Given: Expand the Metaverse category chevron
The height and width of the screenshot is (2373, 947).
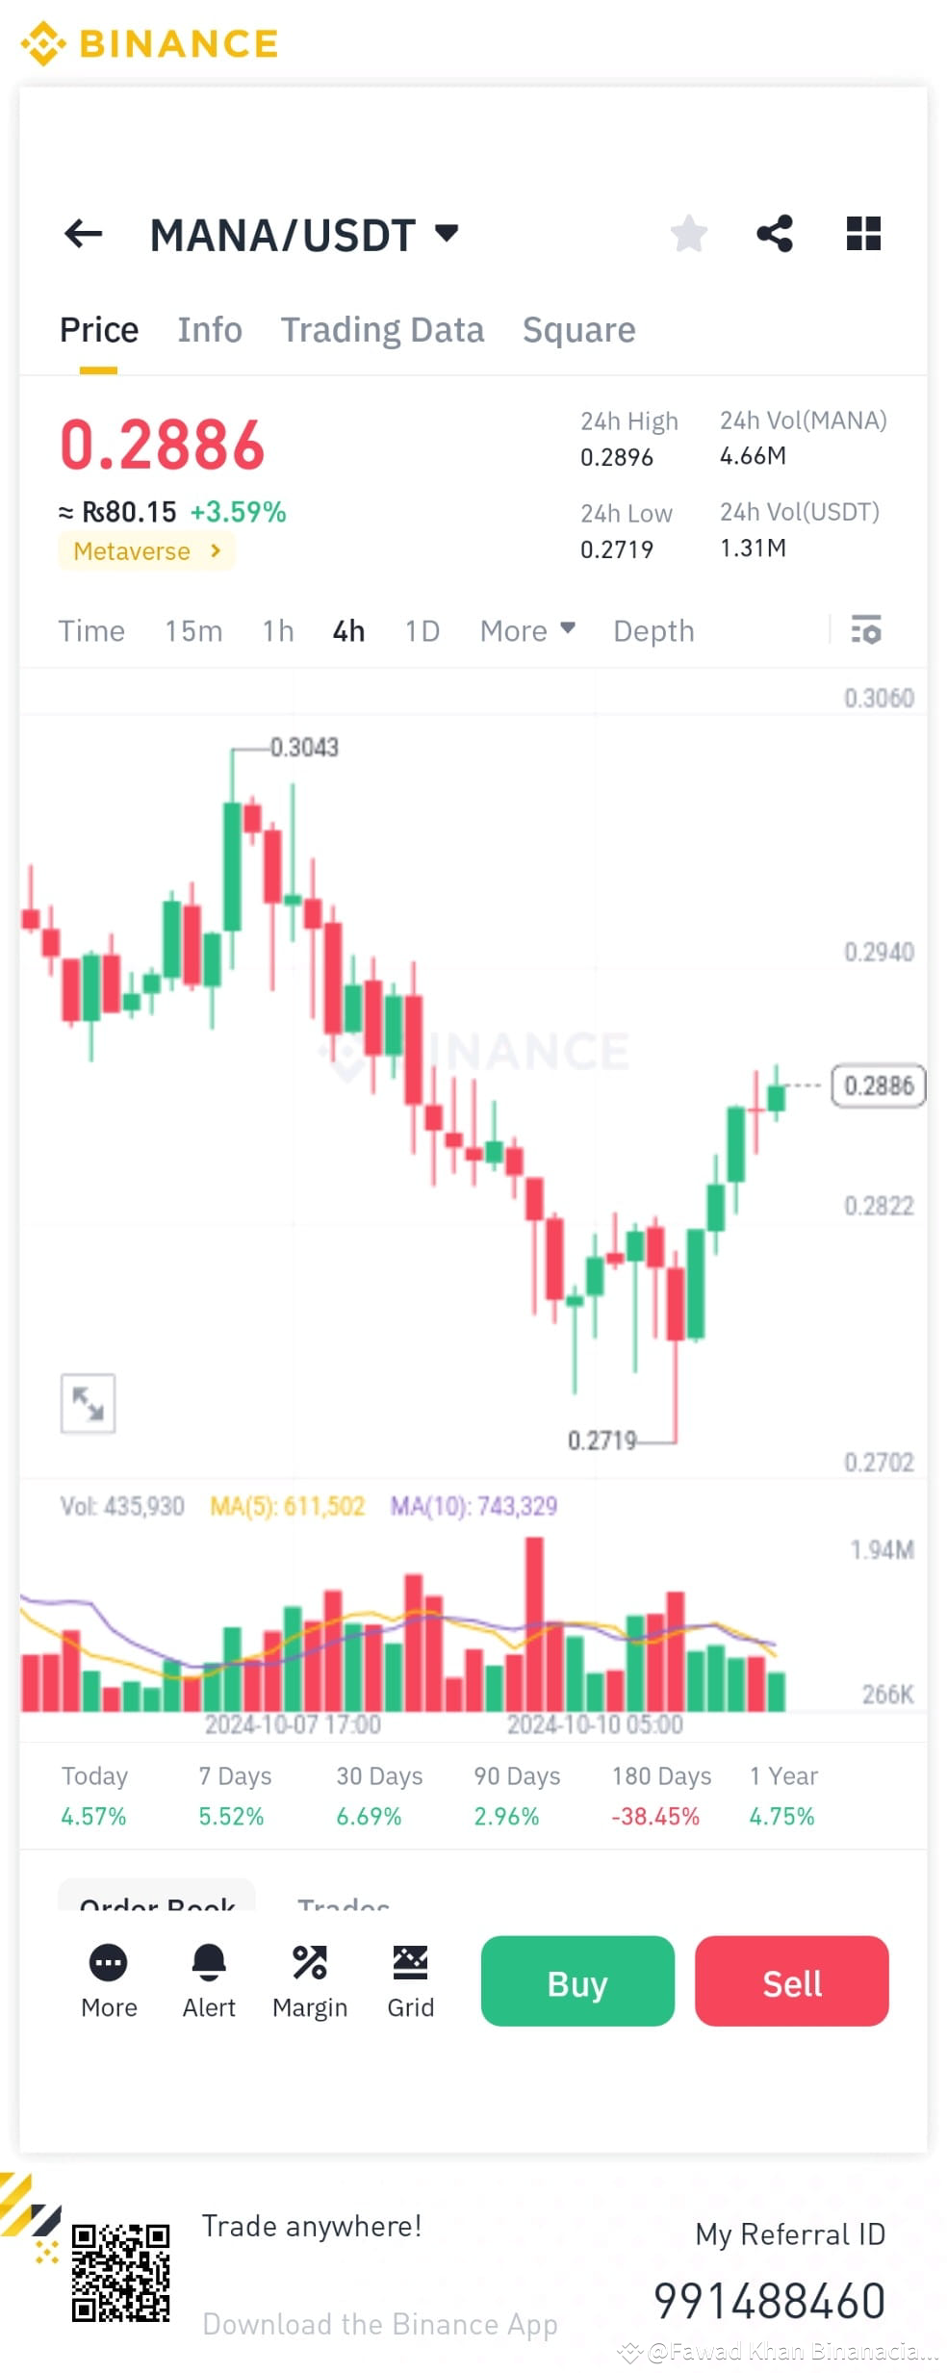Looking at the screenshot, I should click(216, 551).
